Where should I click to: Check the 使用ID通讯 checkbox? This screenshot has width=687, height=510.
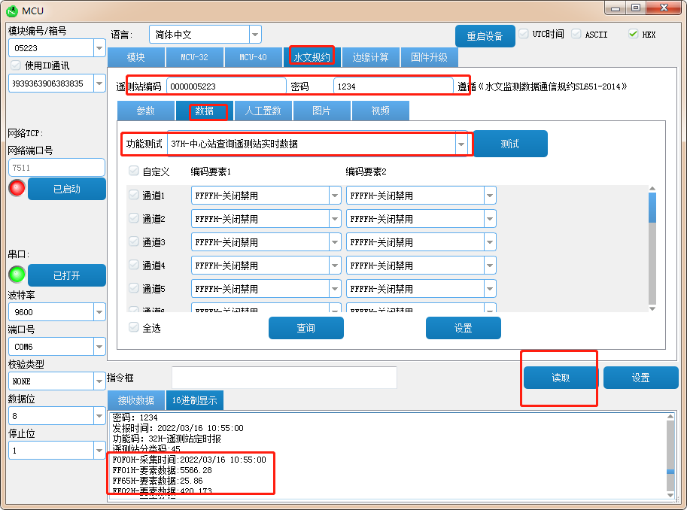click(x=15, y=65)
